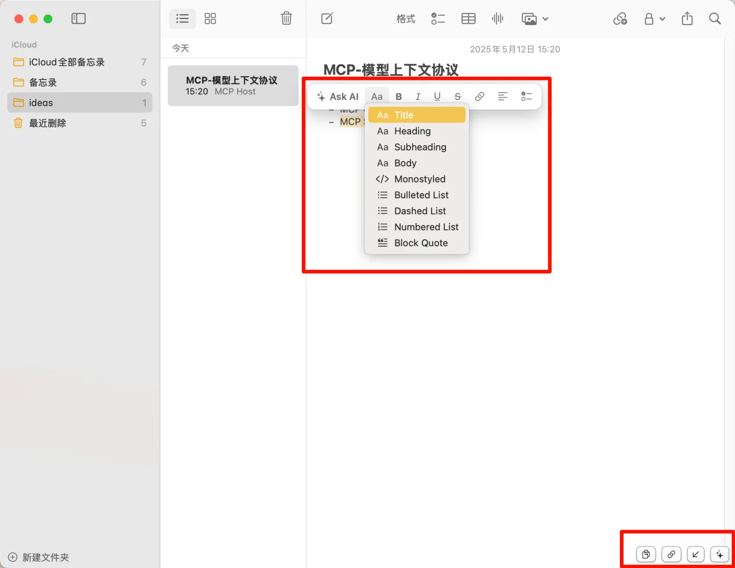This screenshot has width=735, height=568.
Task: Switch to list view of notes
Action: tap(182, 19)
